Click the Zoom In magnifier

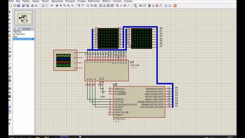tap(61, 6)
